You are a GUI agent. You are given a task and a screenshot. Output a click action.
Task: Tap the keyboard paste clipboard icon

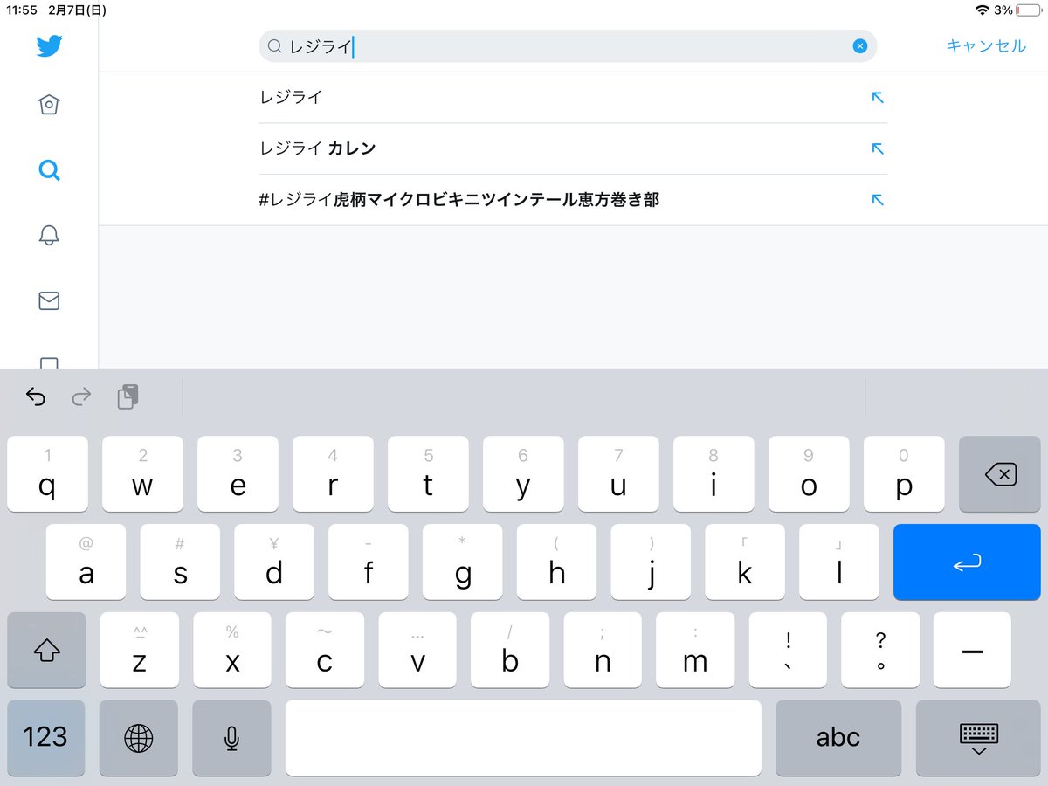coord(128,397)
